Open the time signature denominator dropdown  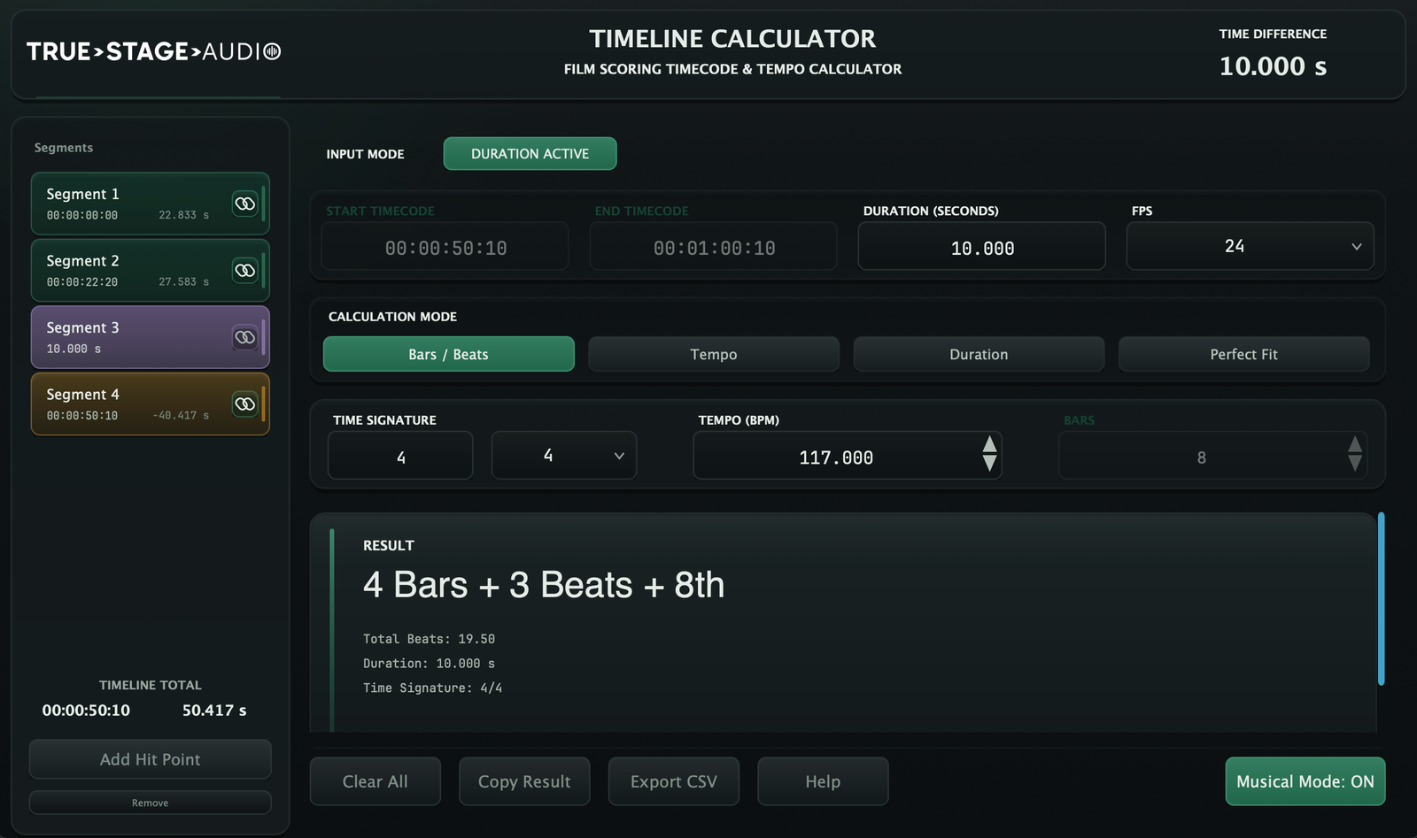(563, 455)
